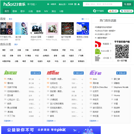Click the Apple iOS logo icon
Screen dimensions: 134x134
click(x=98, y=58)
